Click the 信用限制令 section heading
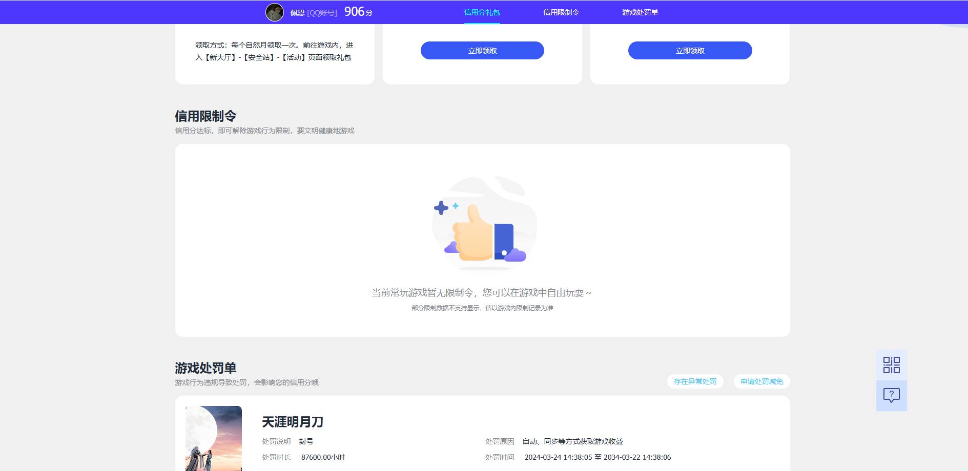 click(x=205, y=116)
